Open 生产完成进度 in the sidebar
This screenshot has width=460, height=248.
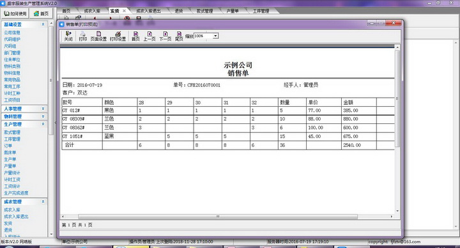point(16,193)
